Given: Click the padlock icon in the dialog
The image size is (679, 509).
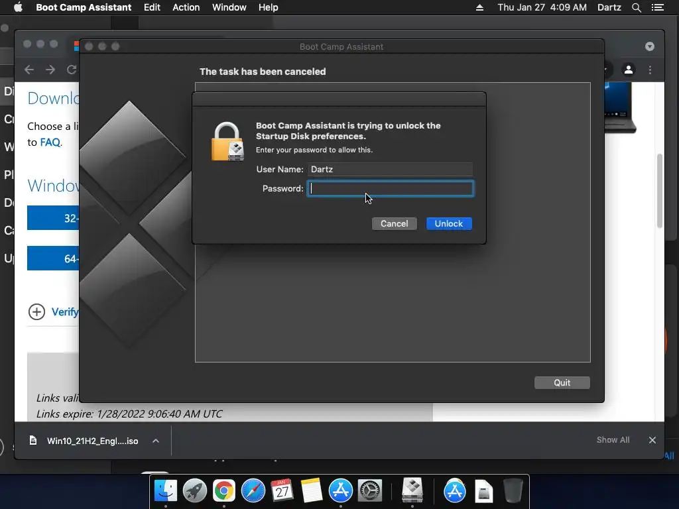Looking at the screenshot, I should 227,142.
